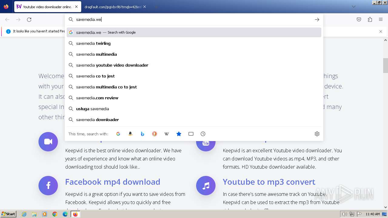Launch Chrome from taskbar
This screenshot has width=388, height=218.
(x=55, y=214)
